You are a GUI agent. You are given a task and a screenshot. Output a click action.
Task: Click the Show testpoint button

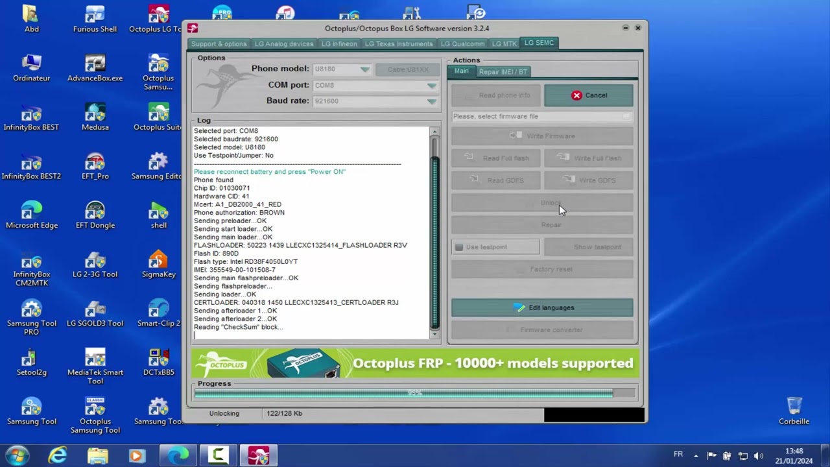pyautogui.click(x=589, y=247)
